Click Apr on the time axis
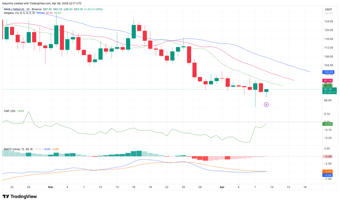This screenshot has height=203, width=340. pyautogui.click(x=222, y=187)
